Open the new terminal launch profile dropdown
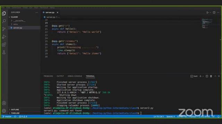 [x=203, y=76]
